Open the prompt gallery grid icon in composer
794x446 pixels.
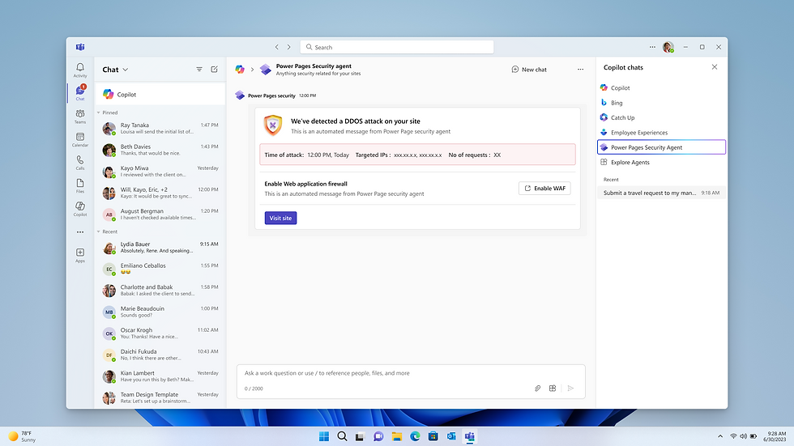(x=553, y=389)
